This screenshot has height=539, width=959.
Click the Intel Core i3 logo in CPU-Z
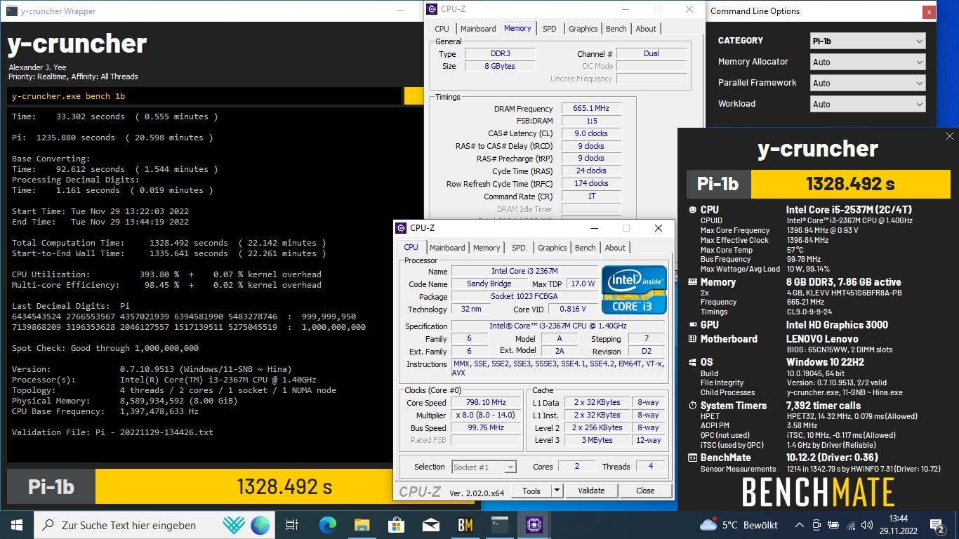coord(634,289)
